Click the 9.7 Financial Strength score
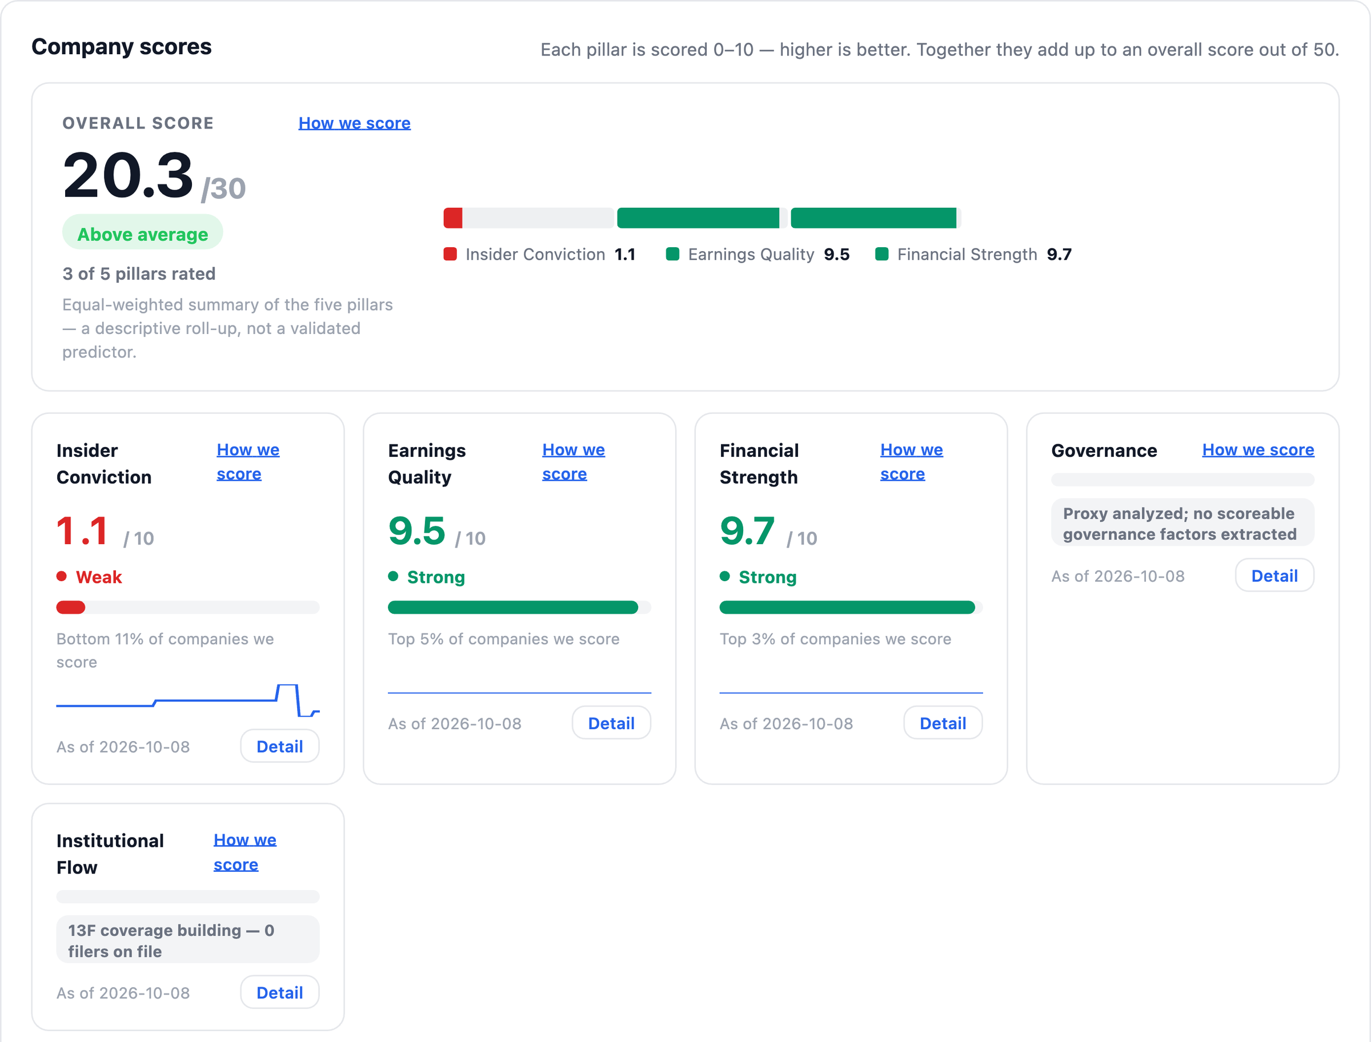 point(747,532)
